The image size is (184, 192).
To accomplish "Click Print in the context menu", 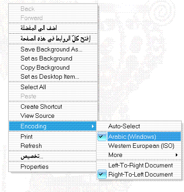I will point(53,136).
